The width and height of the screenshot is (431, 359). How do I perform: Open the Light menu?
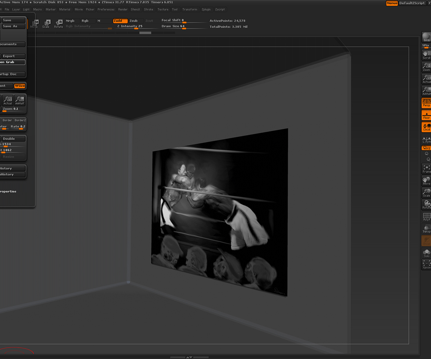tap(26, 10)
